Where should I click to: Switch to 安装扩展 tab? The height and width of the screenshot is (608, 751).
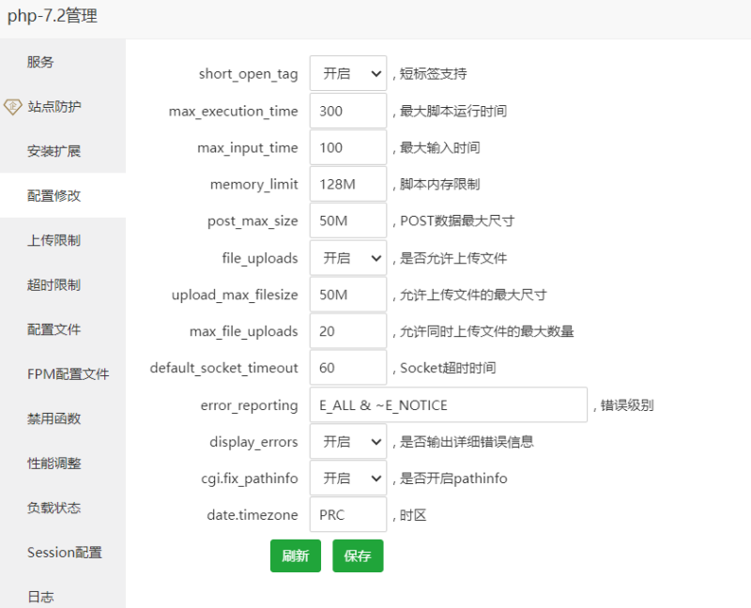(63, 151)
